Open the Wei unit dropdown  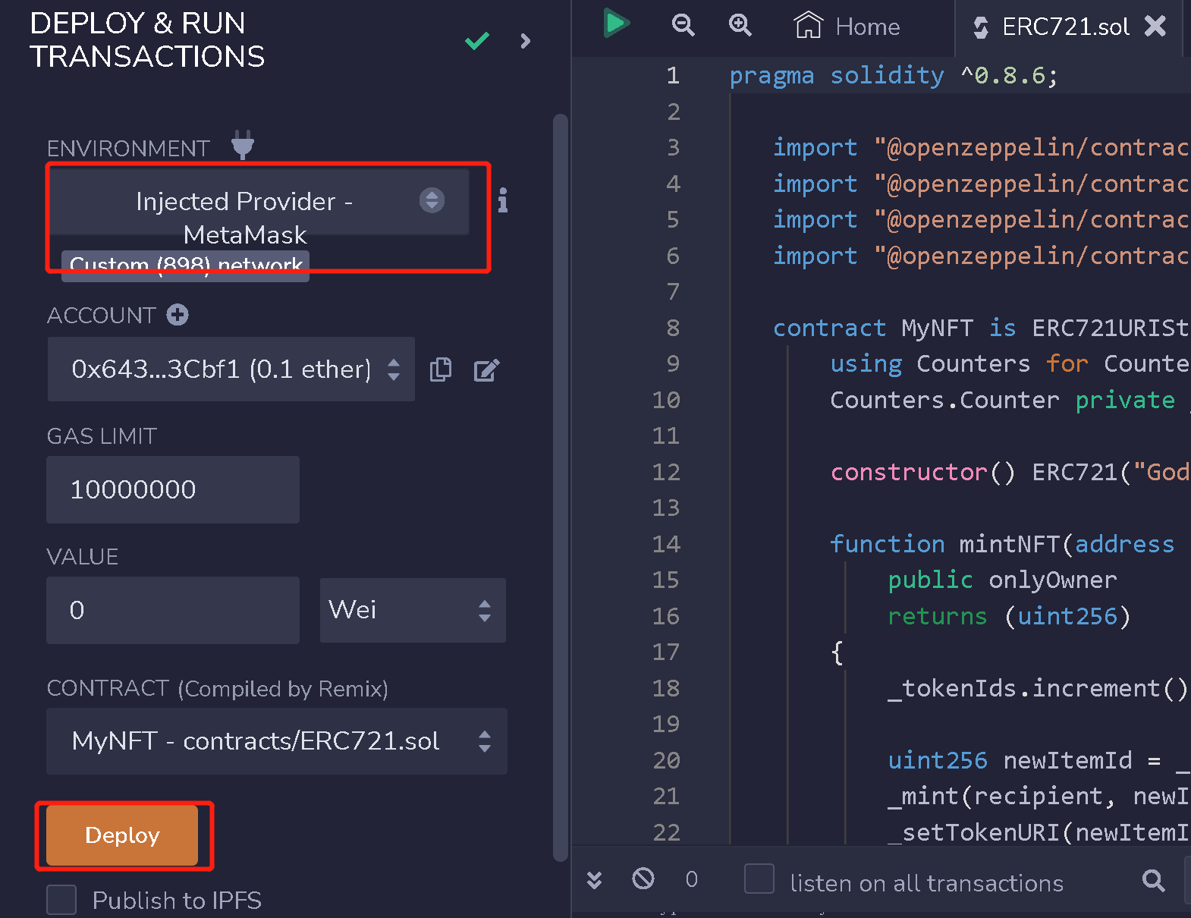[413, 610]
